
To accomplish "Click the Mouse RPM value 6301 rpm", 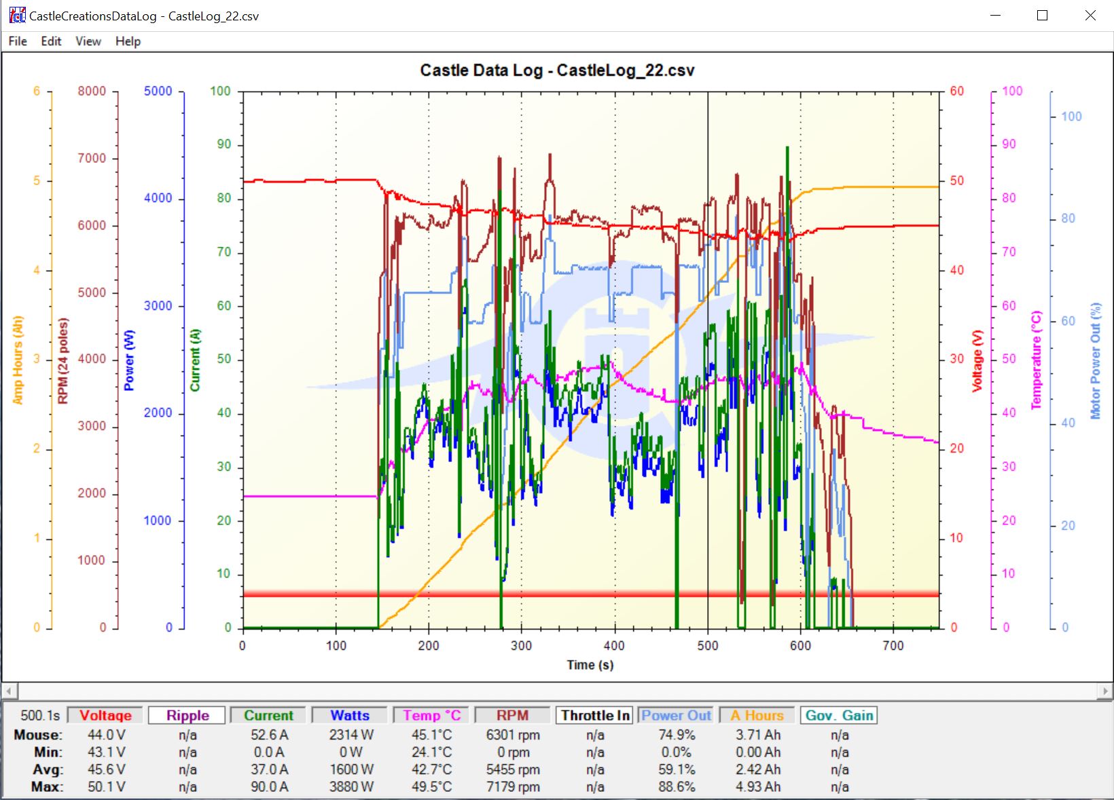I will (x=513, y=735).
